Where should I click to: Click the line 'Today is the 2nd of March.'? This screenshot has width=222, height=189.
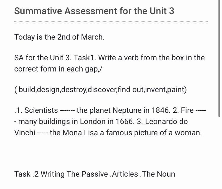pyautogui.click(x=59, y=37)
